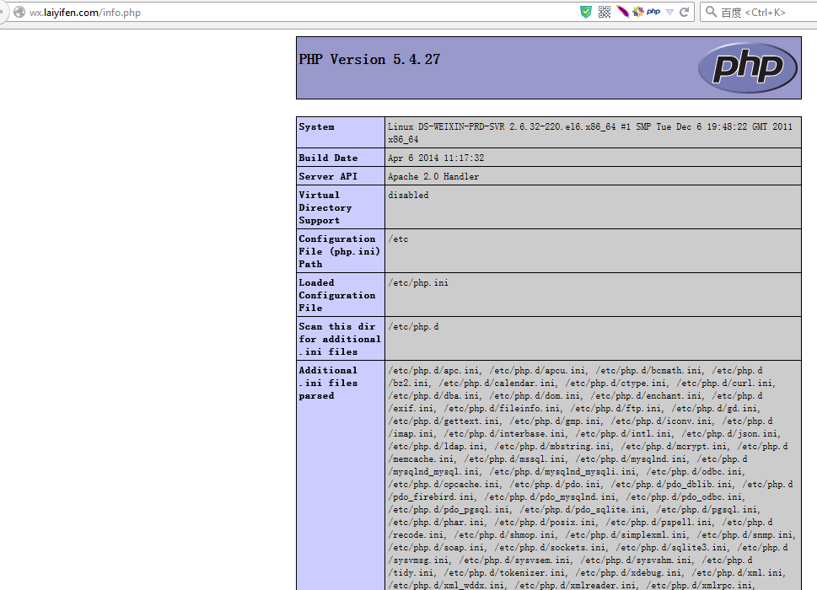
Task: Click the 'System' row label
Action: (x=316, y=126)
